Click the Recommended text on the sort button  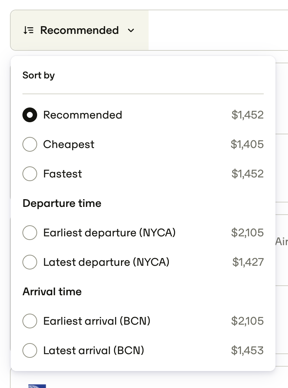coord(79,30)
